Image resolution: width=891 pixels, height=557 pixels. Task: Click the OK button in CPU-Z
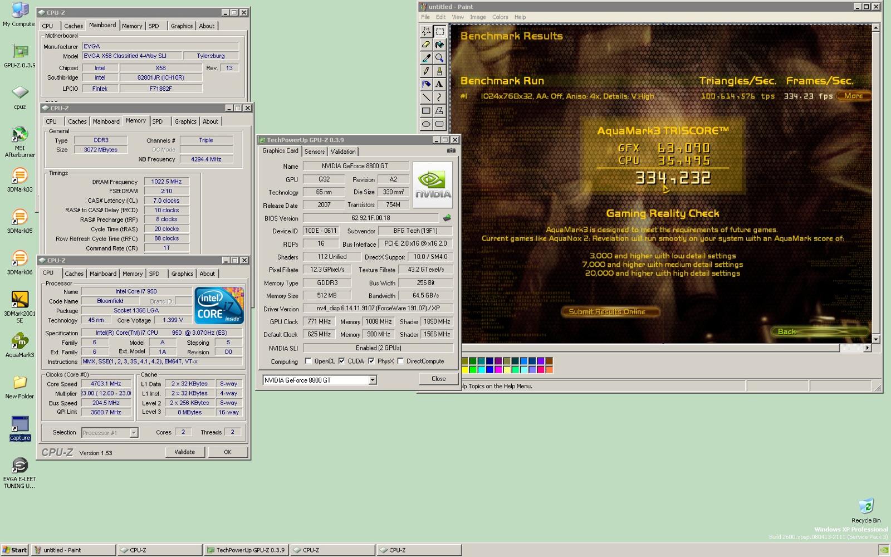[227, 452]
